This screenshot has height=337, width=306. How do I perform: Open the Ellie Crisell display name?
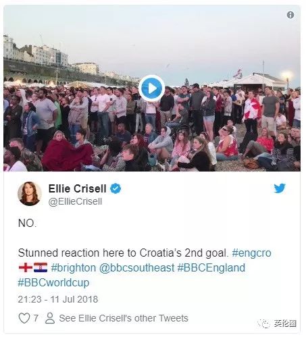(77, 188)
